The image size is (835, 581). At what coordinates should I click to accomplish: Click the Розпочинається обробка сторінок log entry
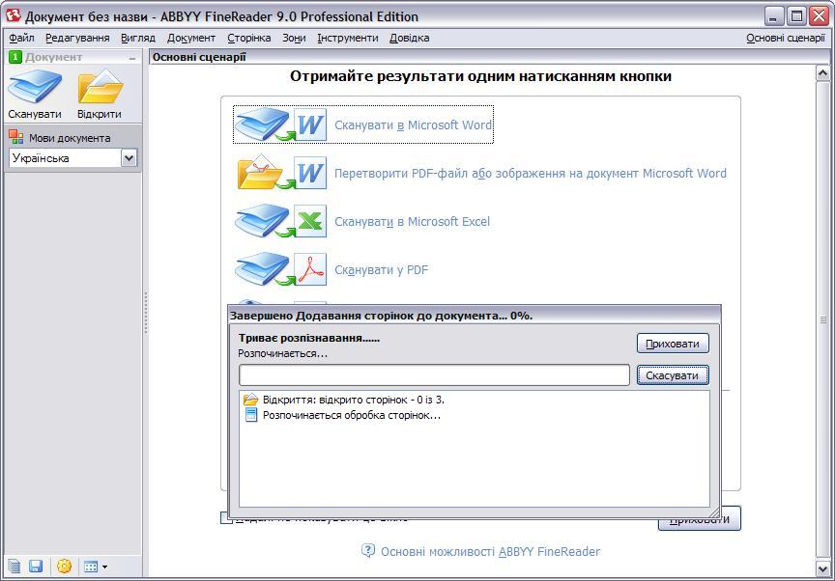tap(342, 415)
